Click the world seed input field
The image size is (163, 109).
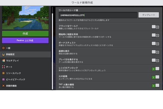coord(98,15)
